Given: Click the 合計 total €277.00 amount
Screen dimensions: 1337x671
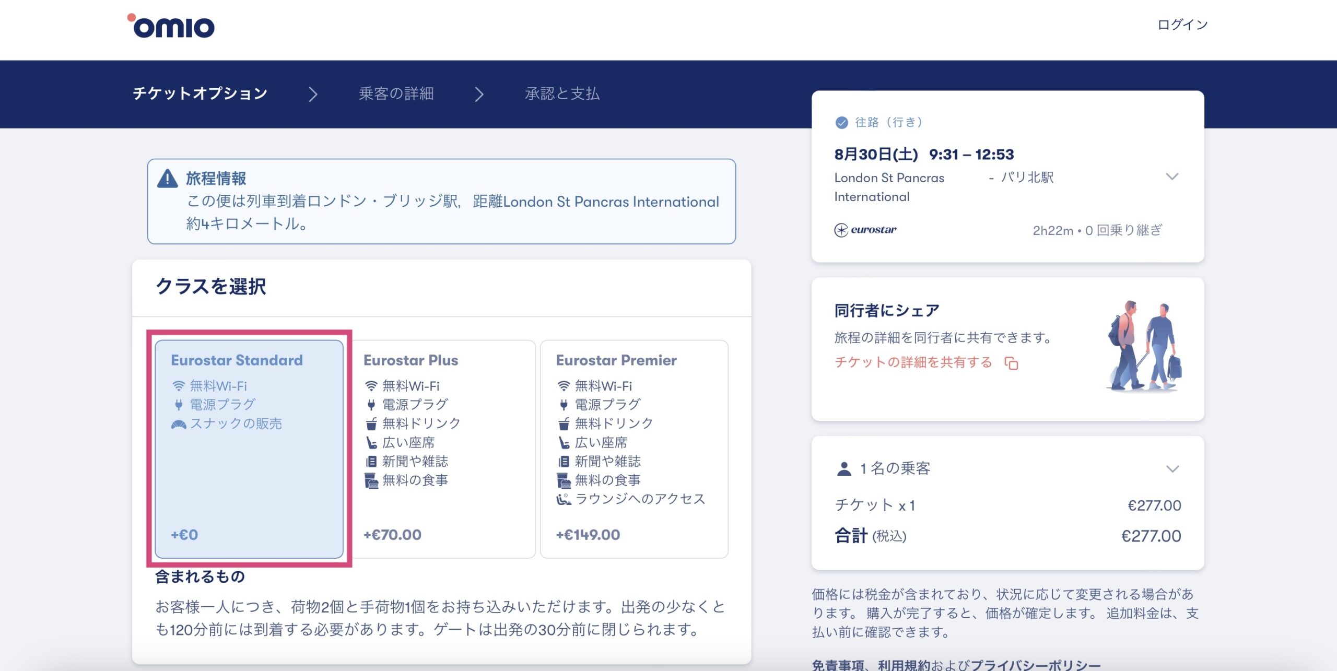Looking at the screenshot, I should tap(1151, 536).
